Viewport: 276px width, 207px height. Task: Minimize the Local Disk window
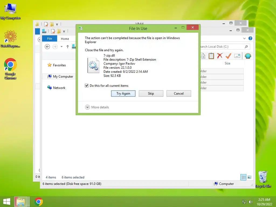click(231, 30)
